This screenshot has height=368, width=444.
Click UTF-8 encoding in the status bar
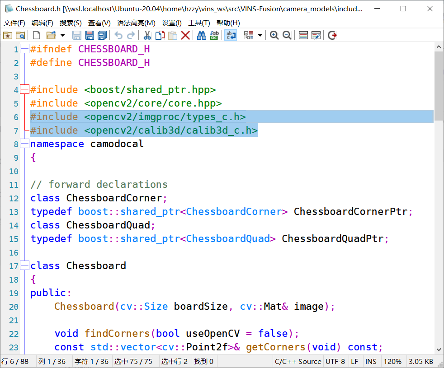click(x=335, y=362)
